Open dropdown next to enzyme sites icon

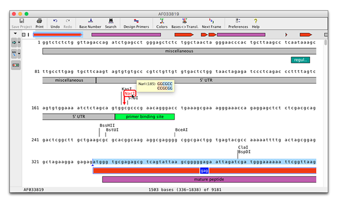pos(19,54)
